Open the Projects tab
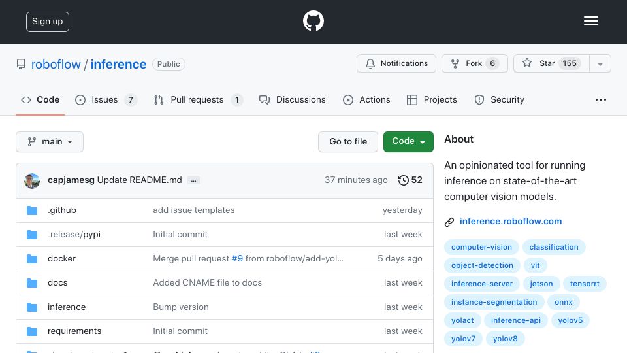 (432, 99)
